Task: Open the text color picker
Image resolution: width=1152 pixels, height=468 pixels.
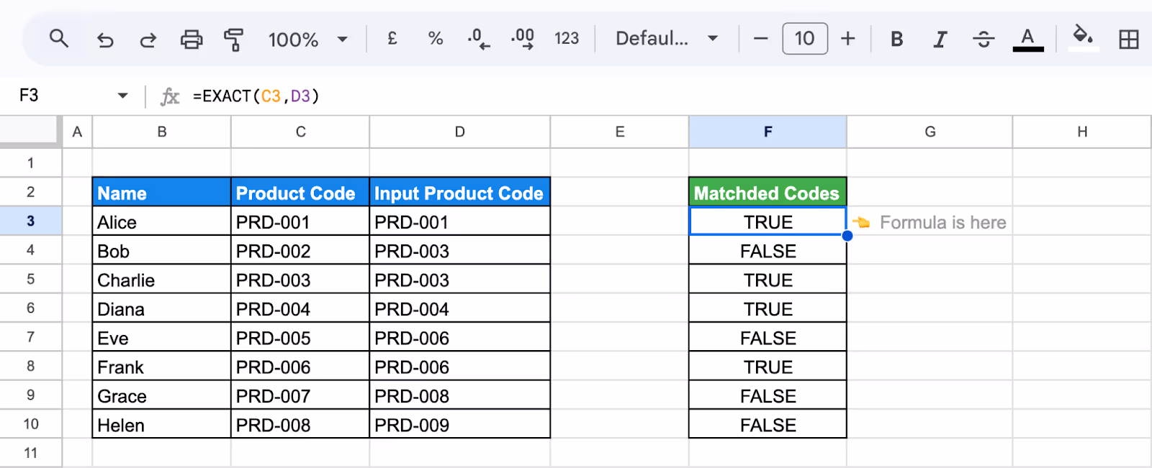Action: pos(1028,39)
